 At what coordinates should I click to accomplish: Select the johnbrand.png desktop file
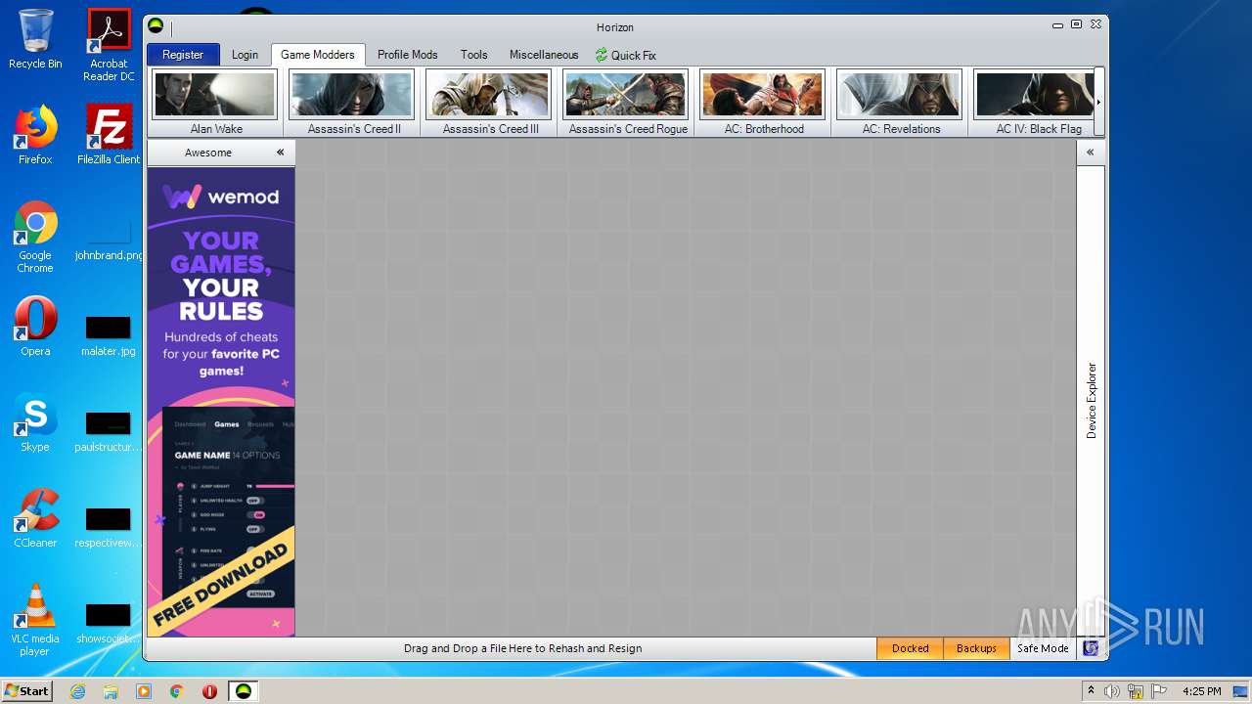tap(109, 240)
